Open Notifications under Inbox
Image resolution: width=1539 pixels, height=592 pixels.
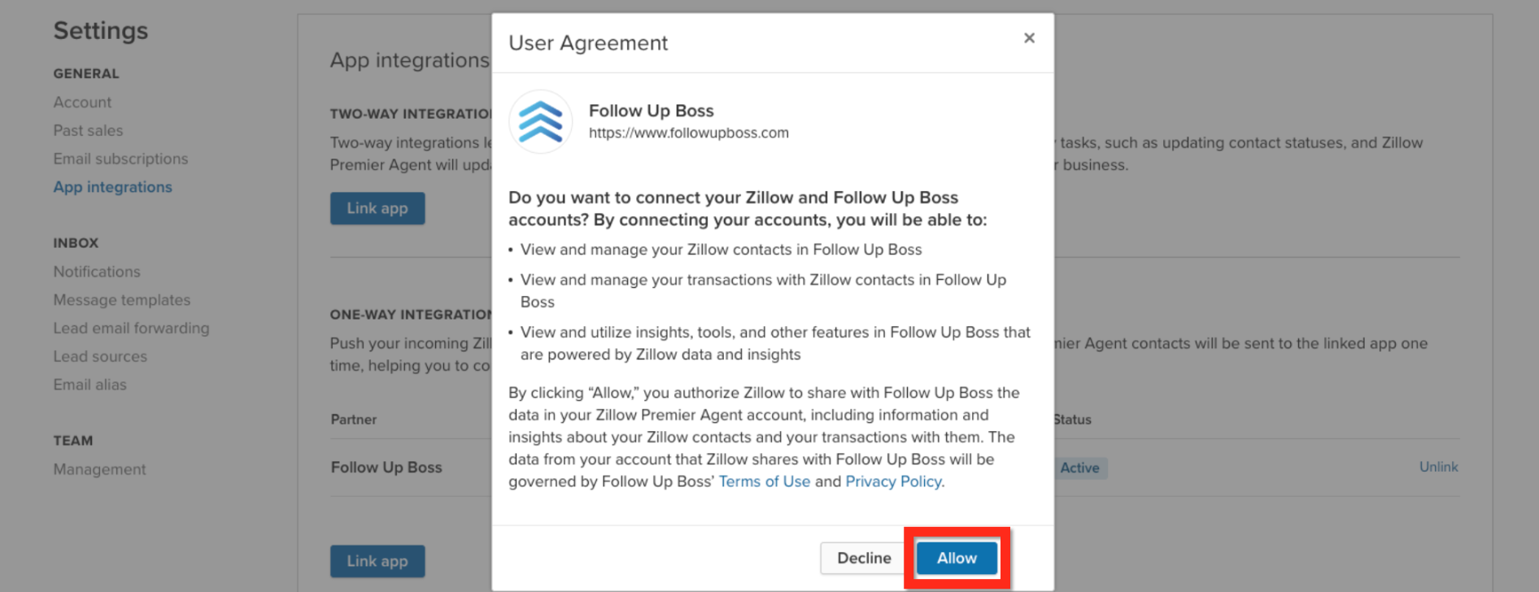[x=97, y=272]
